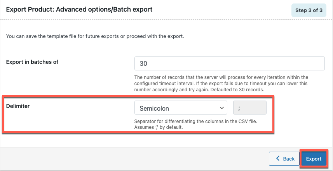Open the Delimiter dropdown showing Semicolon
The width and height of the screenshot is (333, 171).
click(x=180, y=108)
